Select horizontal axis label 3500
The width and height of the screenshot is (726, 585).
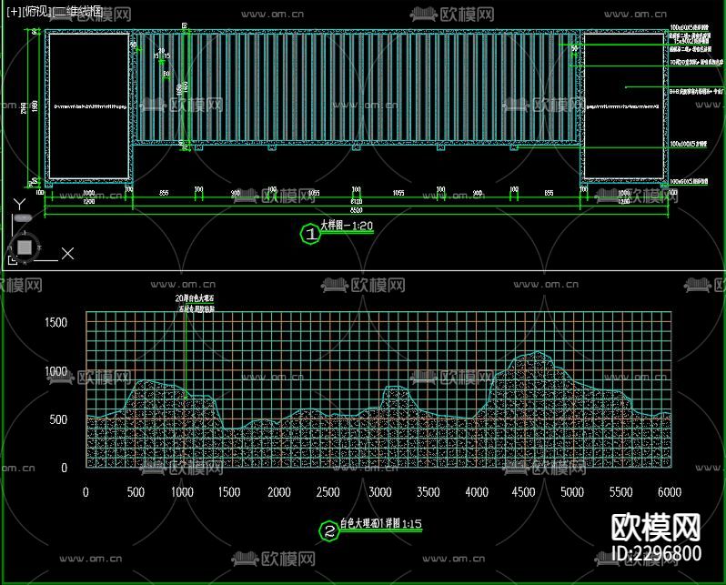429,492
